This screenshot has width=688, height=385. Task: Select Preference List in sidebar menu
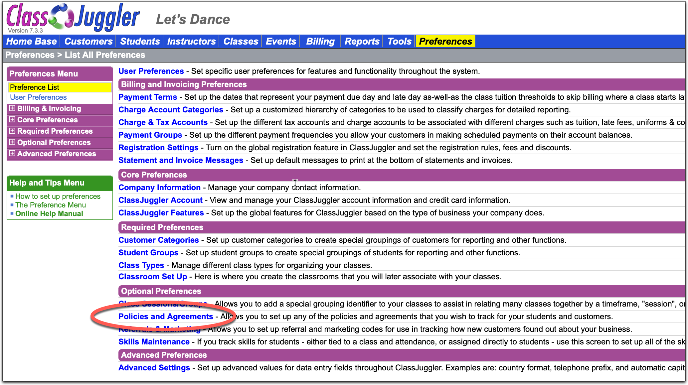[x=35, y=87]
